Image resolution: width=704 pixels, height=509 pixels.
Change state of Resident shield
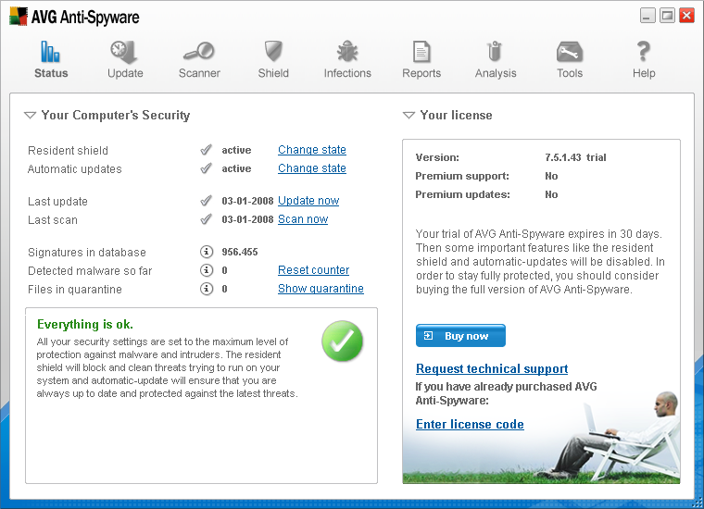(x=311, y=150)
